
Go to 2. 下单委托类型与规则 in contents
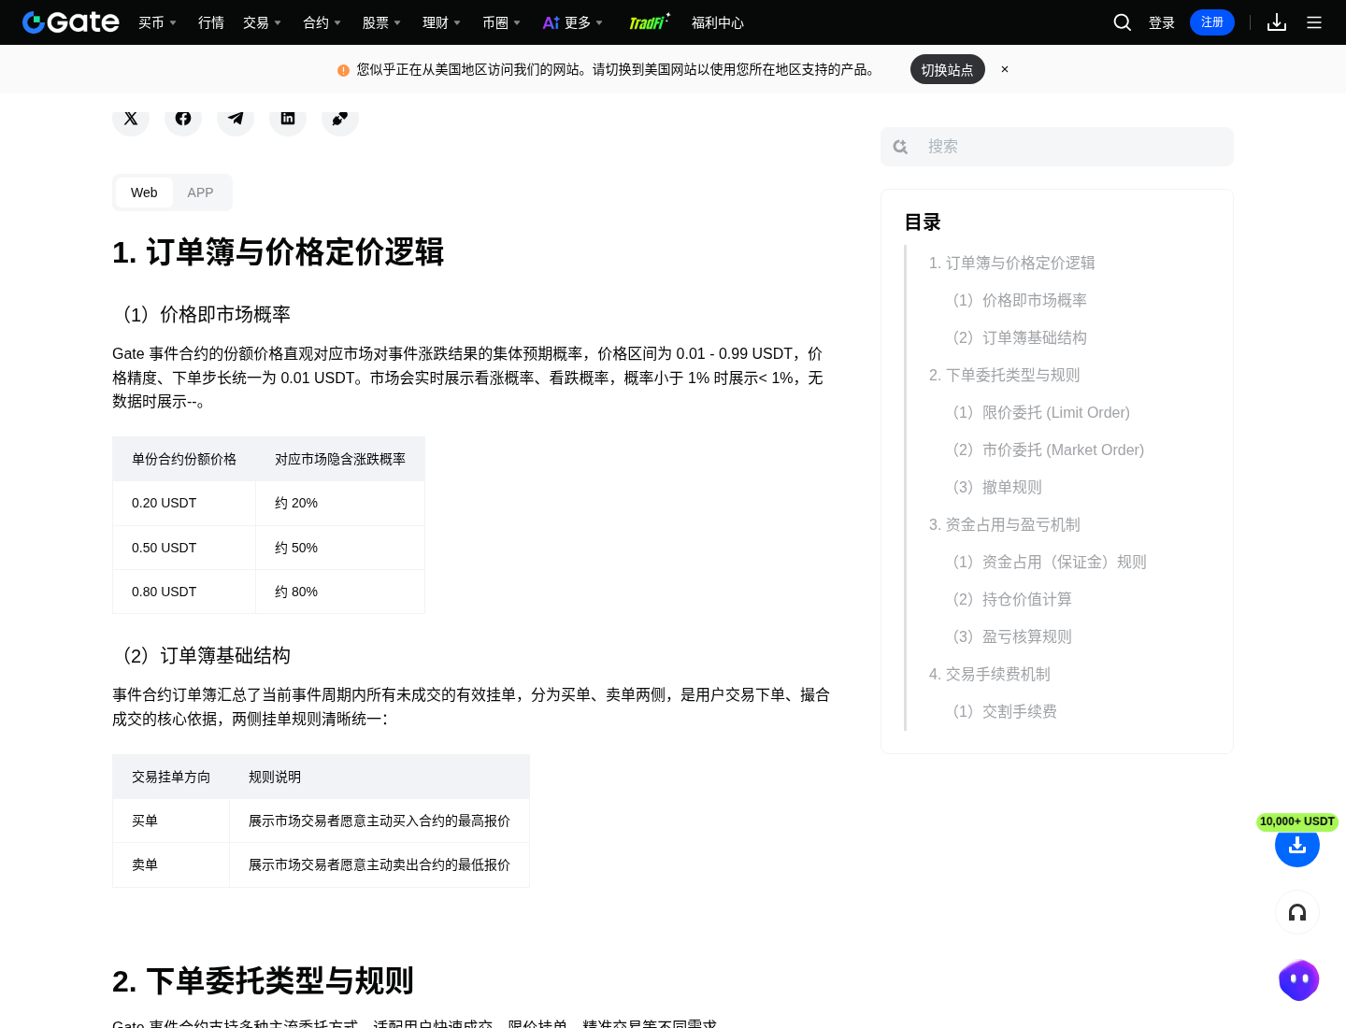point(1004,375)
